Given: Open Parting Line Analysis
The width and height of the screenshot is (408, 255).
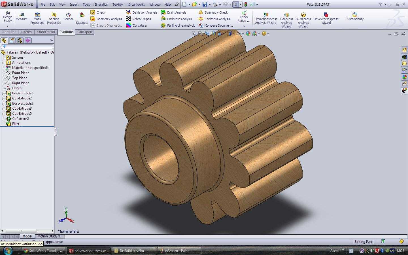Looking at the screenshot, I should pyautogui.click(x=178, y=25).
